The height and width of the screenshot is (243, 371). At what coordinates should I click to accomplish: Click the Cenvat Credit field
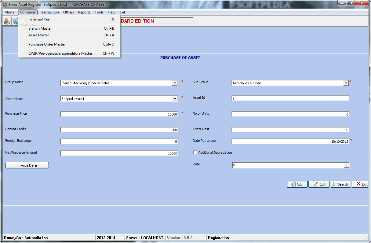tap(119, 130)
